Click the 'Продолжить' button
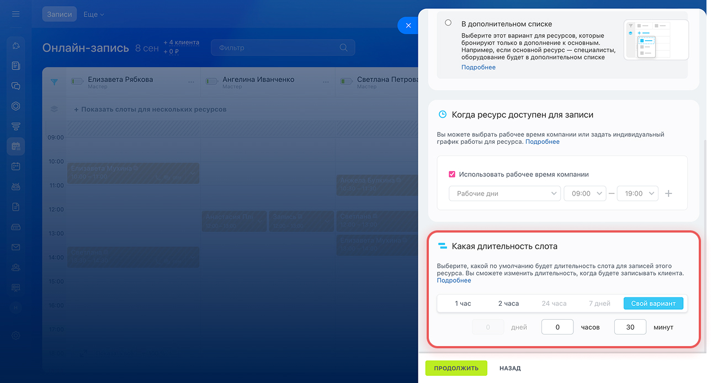This screenshot has height=383, width=712. click(x=456, y=368)
